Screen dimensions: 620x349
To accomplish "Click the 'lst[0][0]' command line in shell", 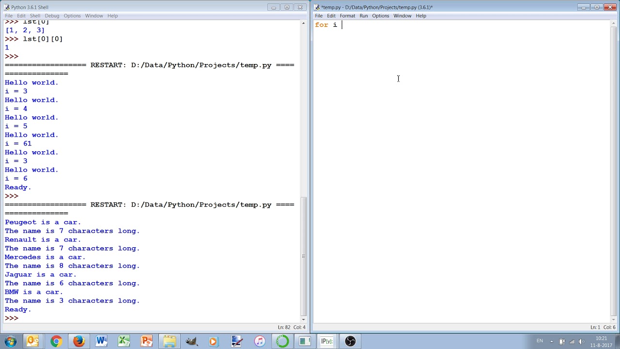I will pos(43,39).
